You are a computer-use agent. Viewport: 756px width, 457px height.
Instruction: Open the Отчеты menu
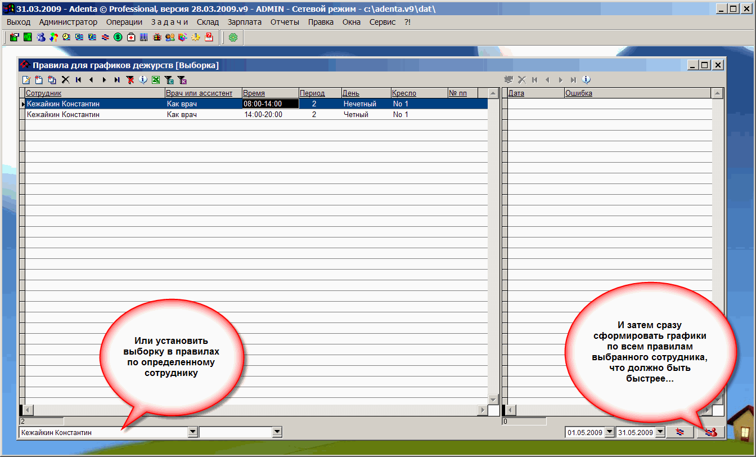click(285, 22)
